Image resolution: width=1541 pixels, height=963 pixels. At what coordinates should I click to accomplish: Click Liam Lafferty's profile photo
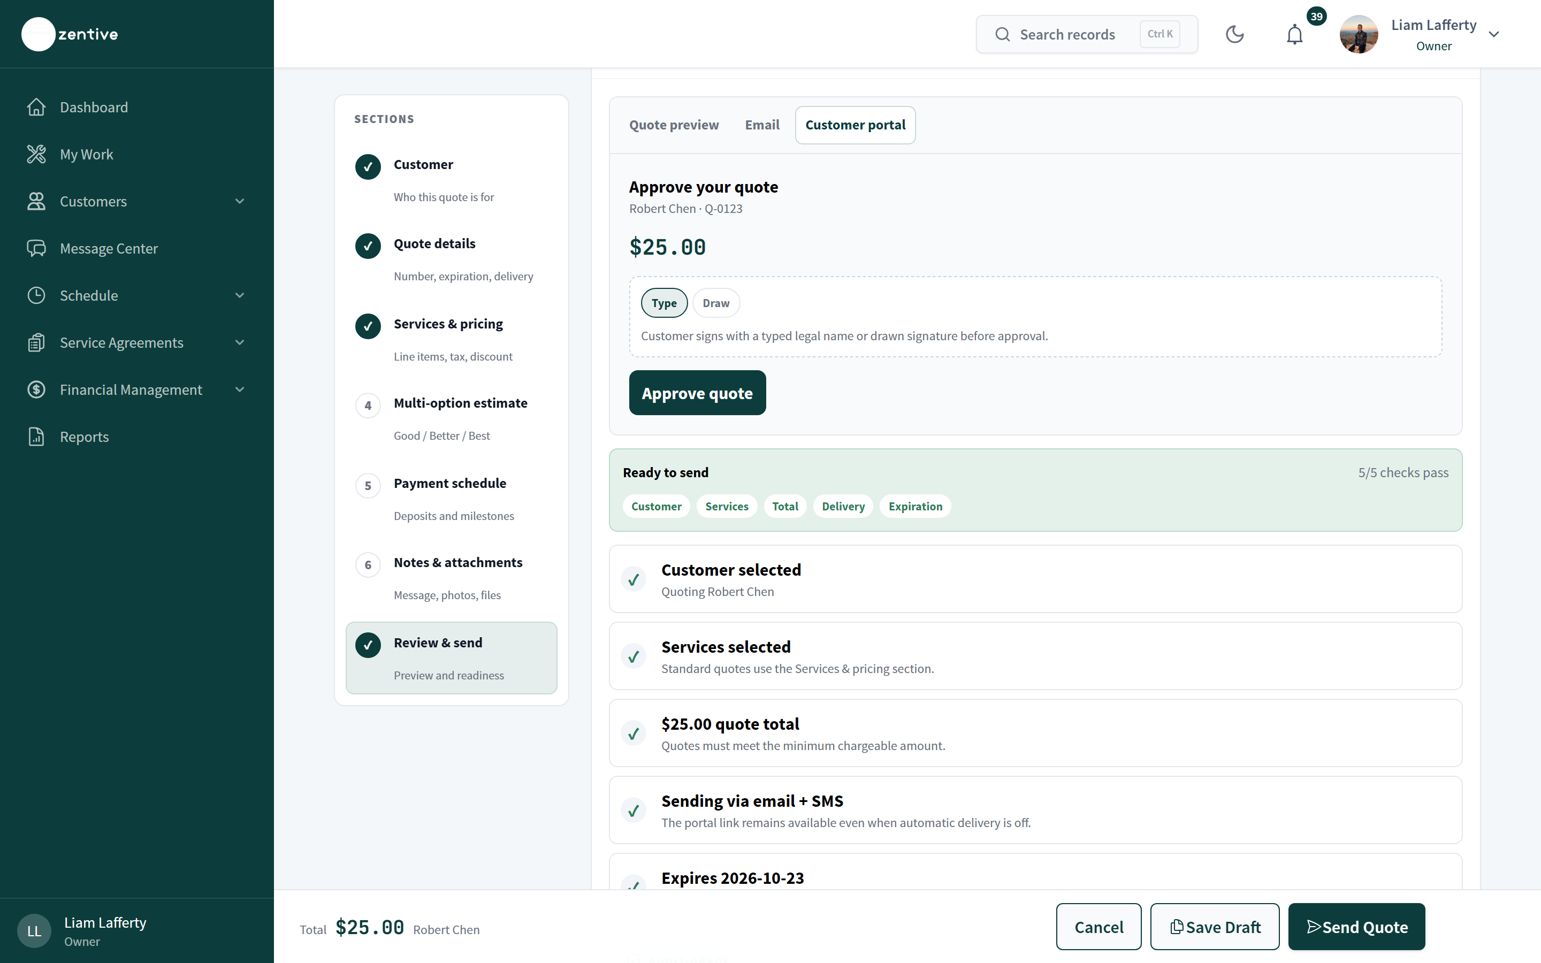coord(1358,34)
